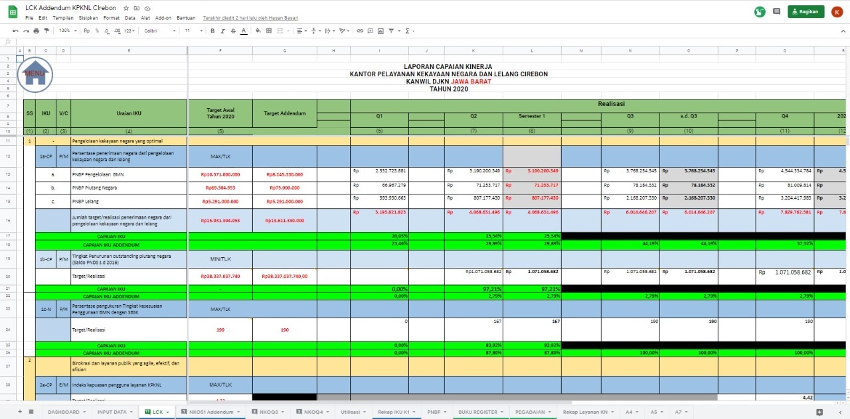Click the insert link icon

coord(360,30)
